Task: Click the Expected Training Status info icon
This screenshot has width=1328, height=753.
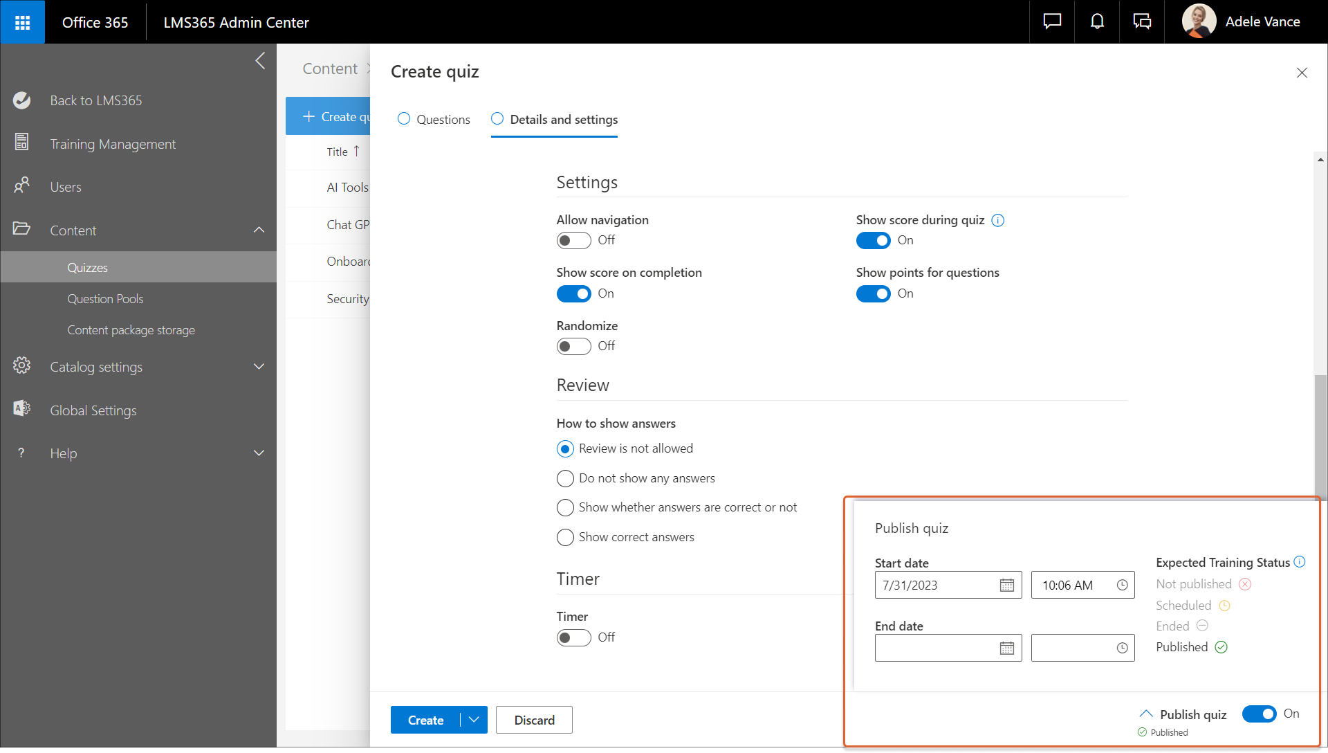Action: (x=1300, y=562)
